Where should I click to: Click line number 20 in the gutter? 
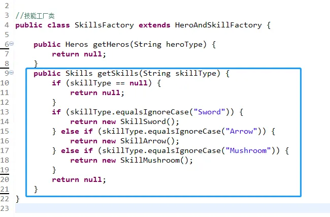[5, 179]
